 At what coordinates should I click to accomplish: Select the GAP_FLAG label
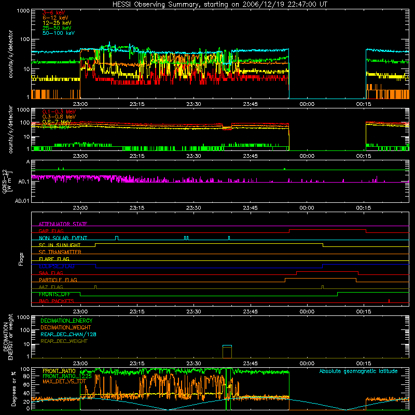(51, 231)
